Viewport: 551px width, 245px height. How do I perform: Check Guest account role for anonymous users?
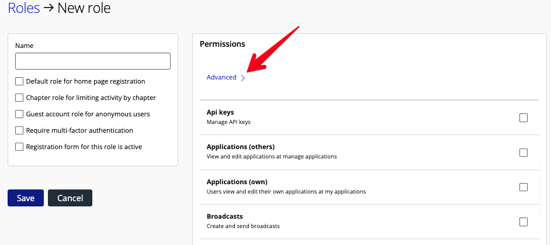pyautogui.click(x=20, y=114)
